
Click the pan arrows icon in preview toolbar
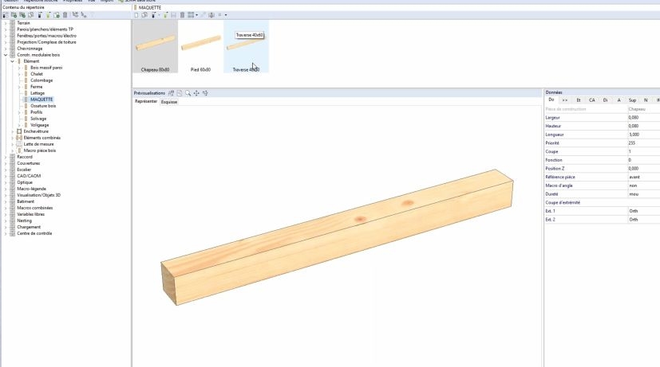196,93
